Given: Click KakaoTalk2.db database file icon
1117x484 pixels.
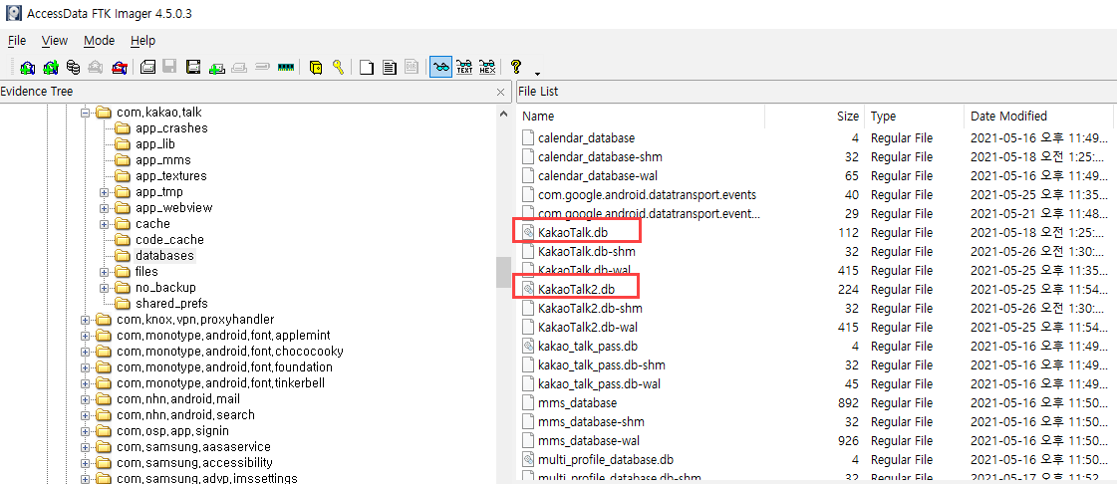Looking at the screenshot, I should pyautogui.click(x=528, y=289).
